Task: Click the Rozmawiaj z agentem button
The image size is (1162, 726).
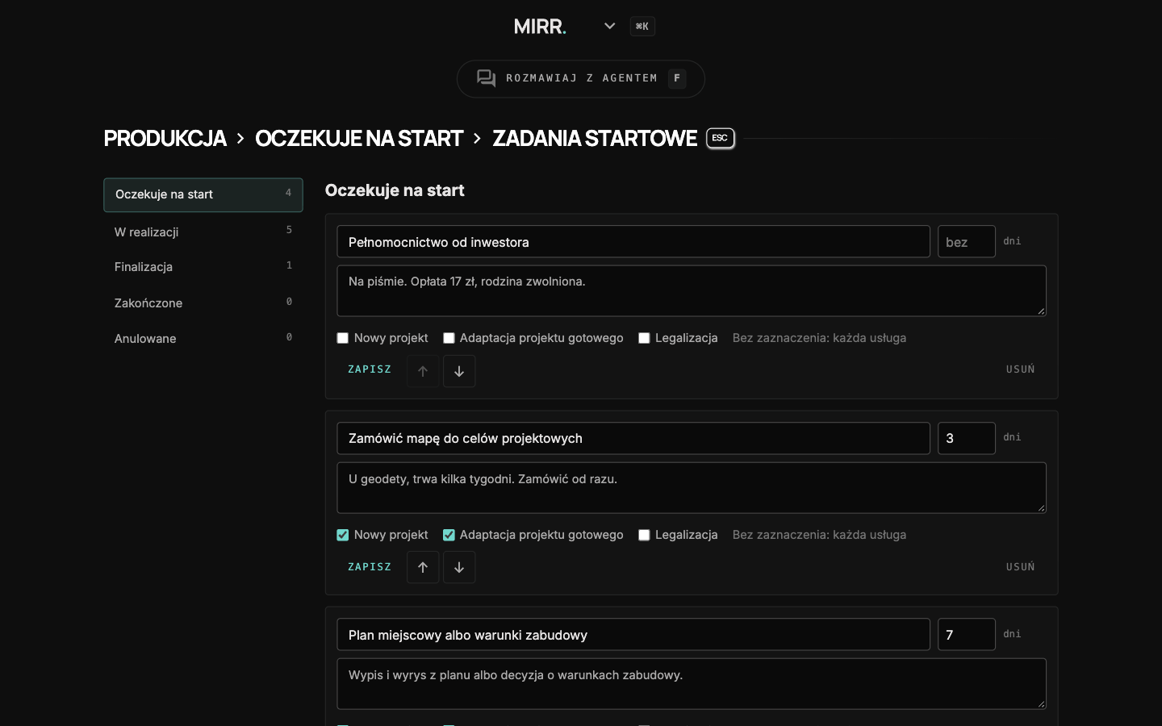Action: 581,79
